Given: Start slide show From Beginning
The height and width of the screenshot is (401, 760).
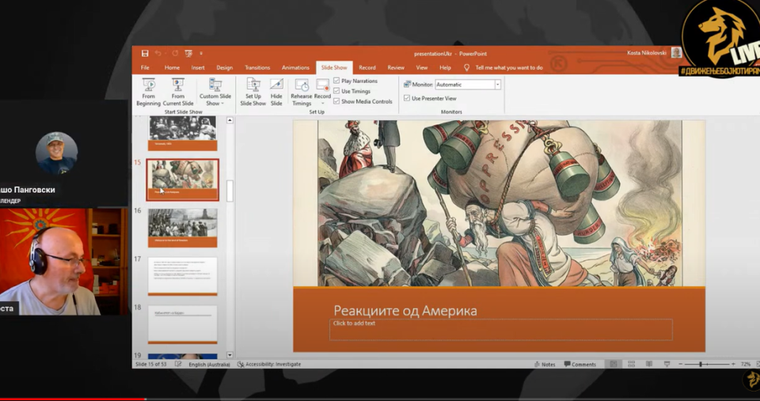Looking at the screenshot, I should point(148,92).
